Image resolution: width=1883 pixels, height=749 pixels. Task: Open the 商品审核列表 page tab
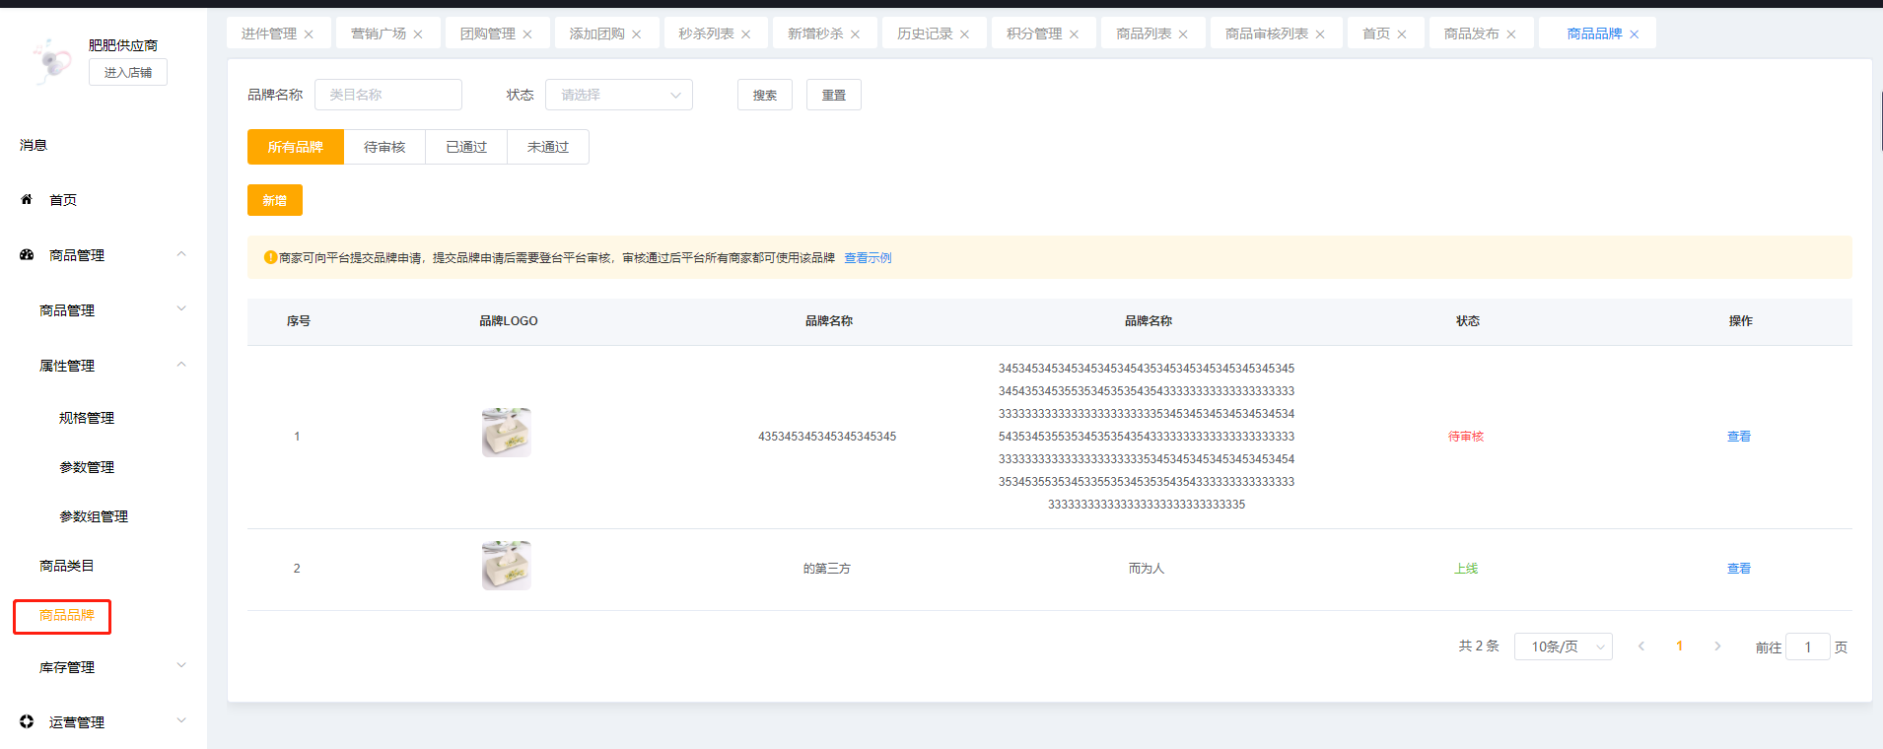tap(1266, 34)
